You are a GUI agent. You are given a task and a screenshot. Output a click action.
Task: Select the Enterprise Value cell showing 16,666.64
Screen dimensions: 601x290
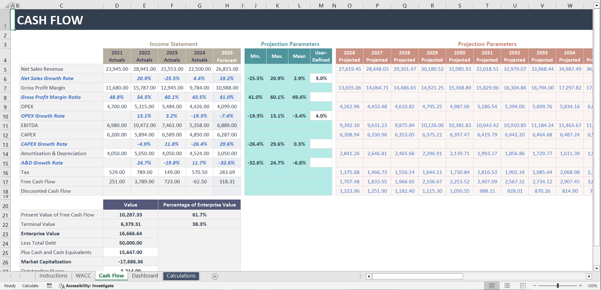130,233
